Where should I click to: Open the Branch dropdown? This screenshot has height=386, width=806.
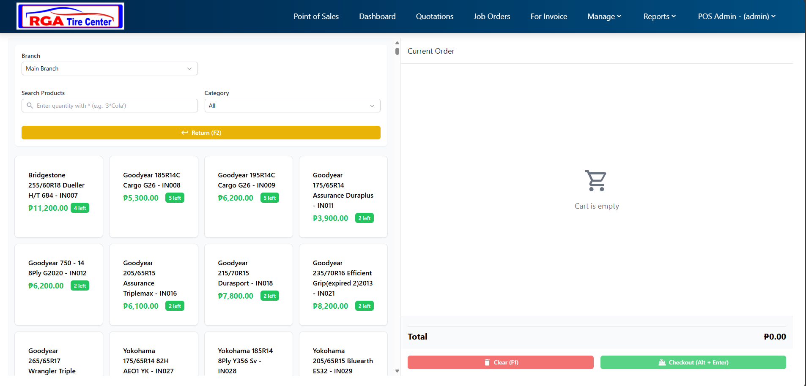(x=110, y=68)
